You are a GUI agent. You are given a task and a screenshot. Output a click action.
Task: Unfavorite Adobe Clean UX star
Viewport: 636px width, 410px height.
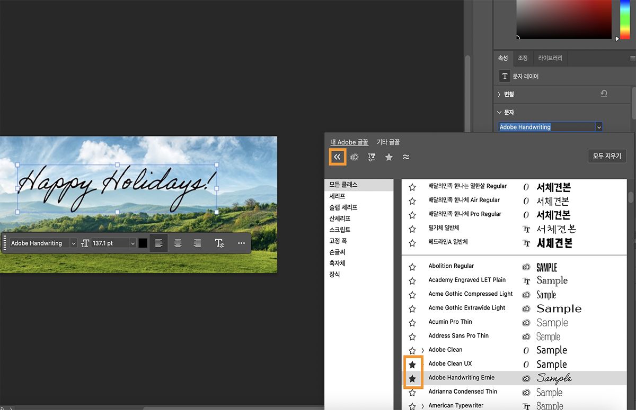coord(412,365)
